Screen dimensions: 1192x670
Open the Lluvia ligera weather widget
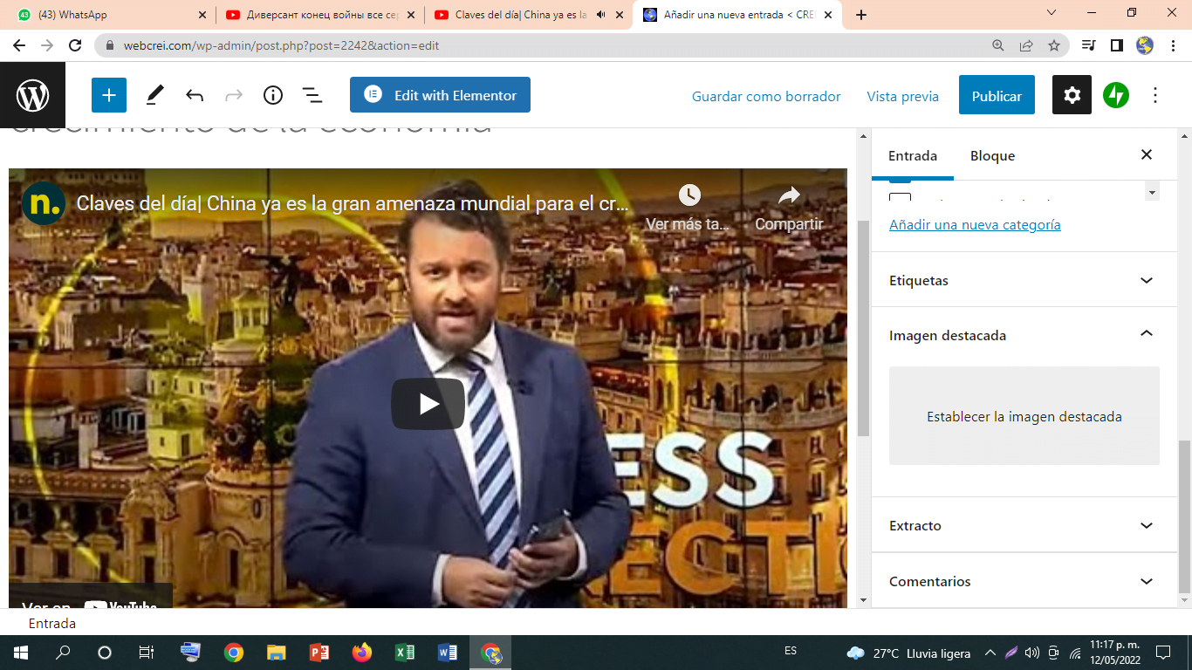pos(908,653)
